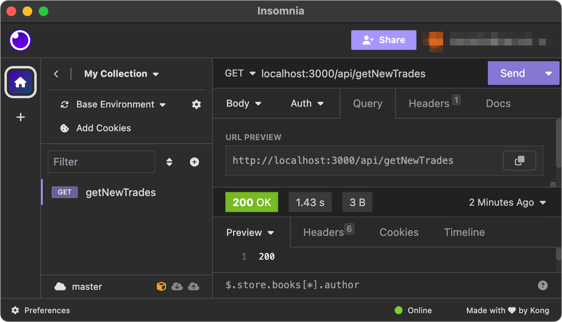Click the response pane vertical scrollbar

coord(558,254)
